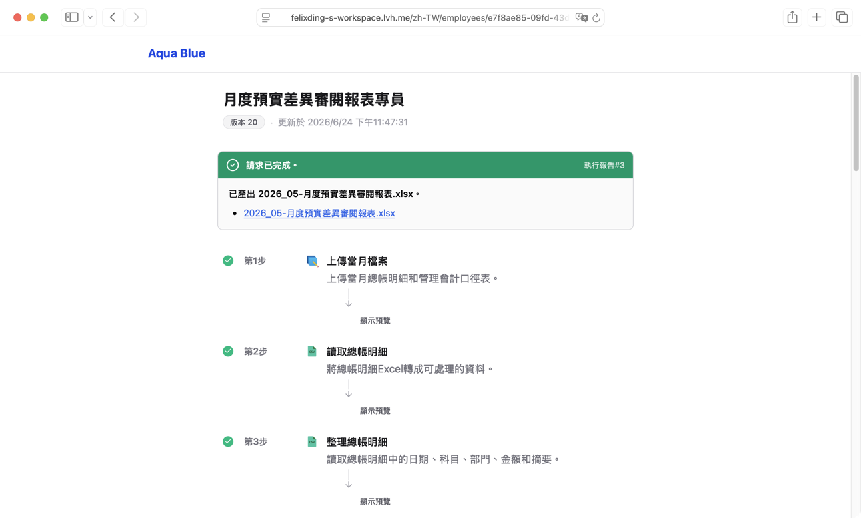Open the Aqua Blue home link

tap(177, 53)
